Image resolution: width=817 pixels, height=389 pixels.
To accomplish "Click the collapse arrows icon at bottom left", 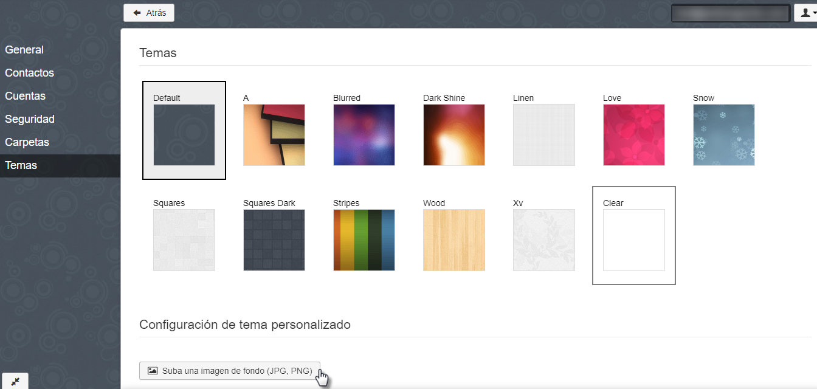I will 15,381.
